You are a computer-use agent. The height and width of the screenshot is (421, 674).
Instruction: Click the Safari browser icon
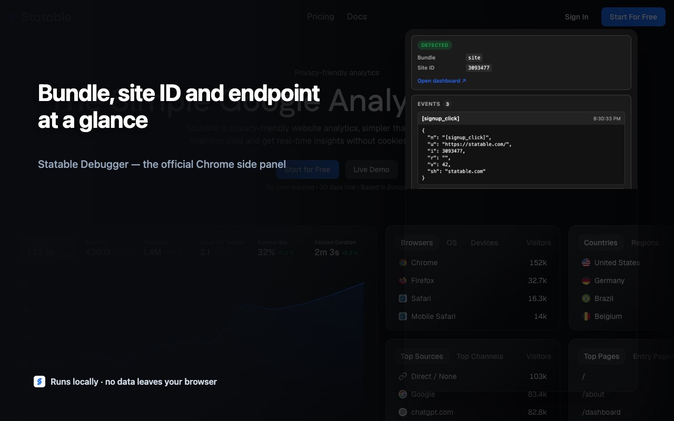click(403, 298)
